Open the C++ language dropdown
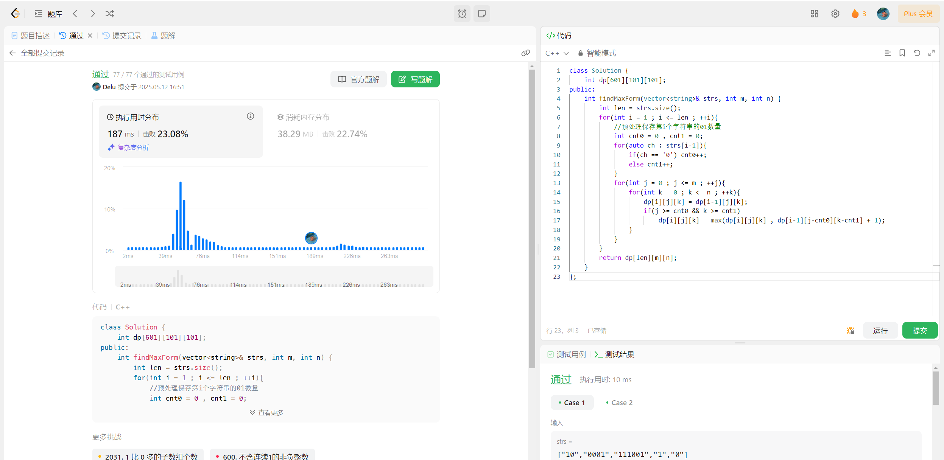This screenshot has width=944, height=460. [557, 53]
